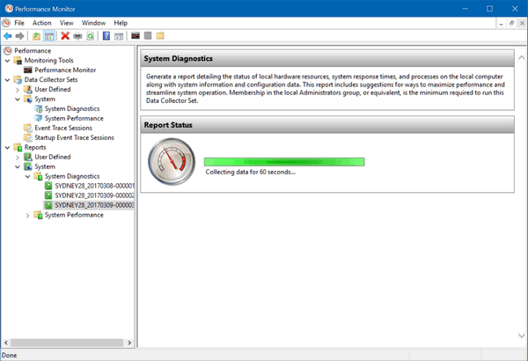Click the red X Delete icon
Image resolution: width=528 pixels, height=361 pixels.
pos(65,36)
